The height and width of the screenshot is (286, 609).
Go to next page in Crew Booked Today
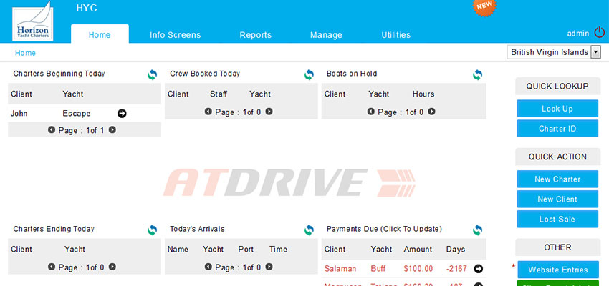269,112
